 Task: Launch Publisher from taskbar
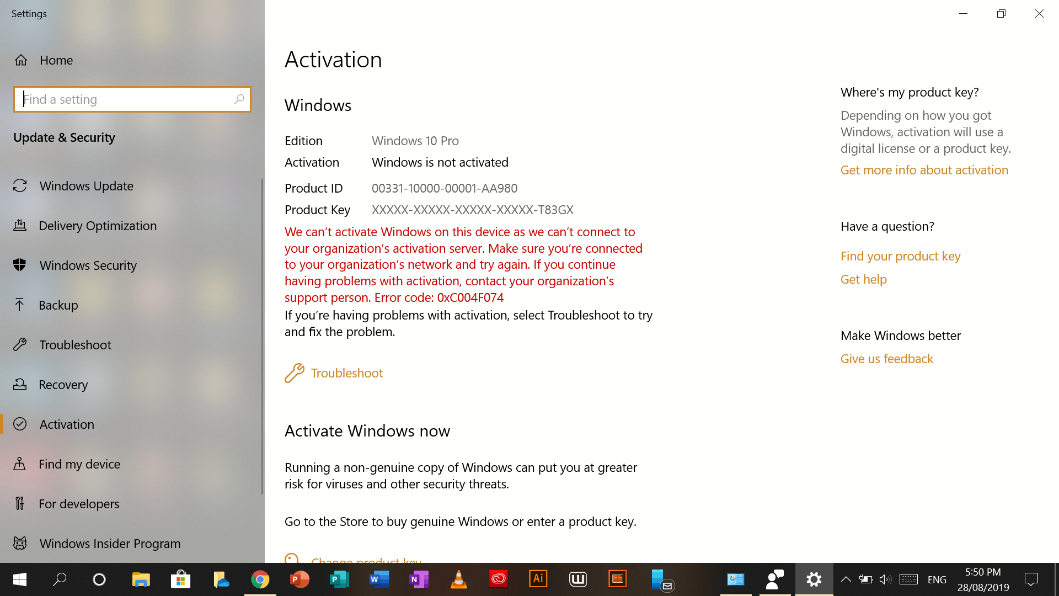[x=340, y=579]
